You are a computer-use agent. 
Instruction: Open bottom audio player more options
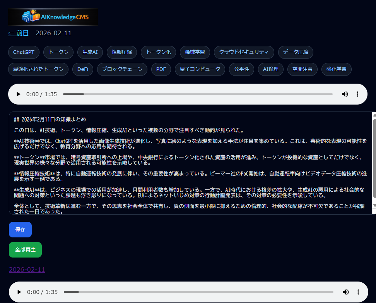358,292
